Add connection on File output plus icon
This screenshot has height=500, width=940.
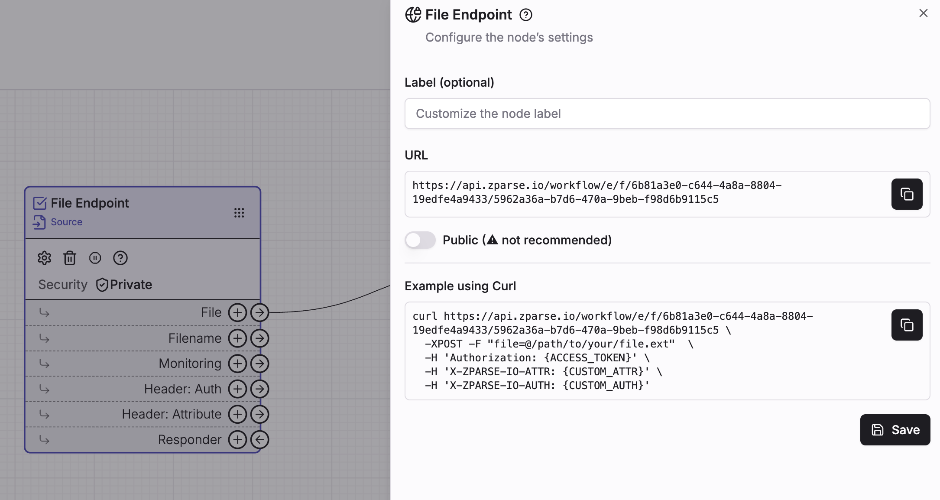click(x=237, y=312)
